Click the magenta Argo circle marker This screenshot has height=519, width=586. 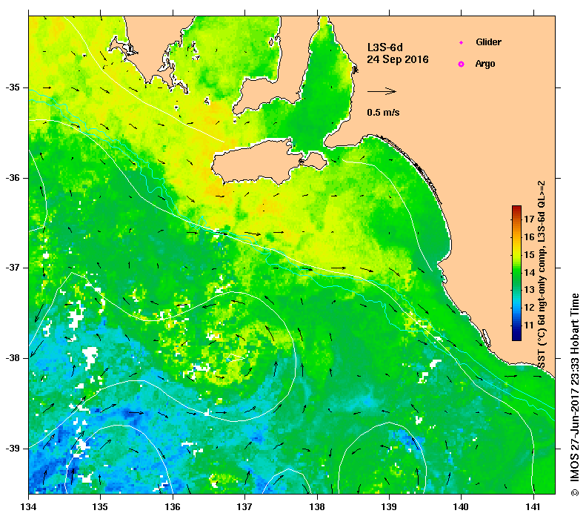[462, 65]
